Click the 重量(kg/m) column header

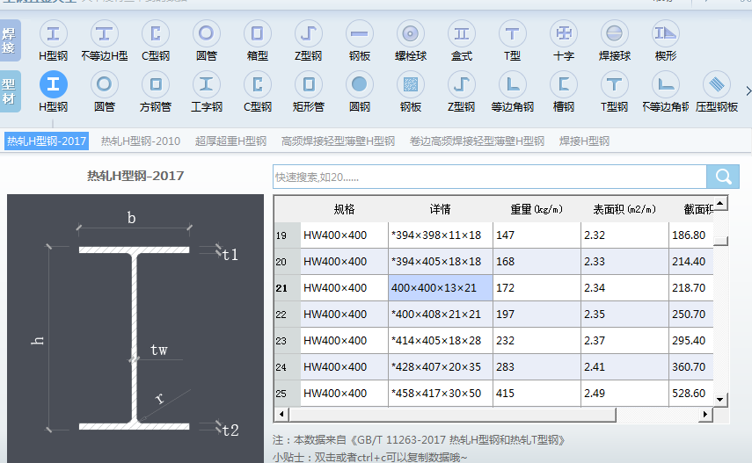(537, 209)
